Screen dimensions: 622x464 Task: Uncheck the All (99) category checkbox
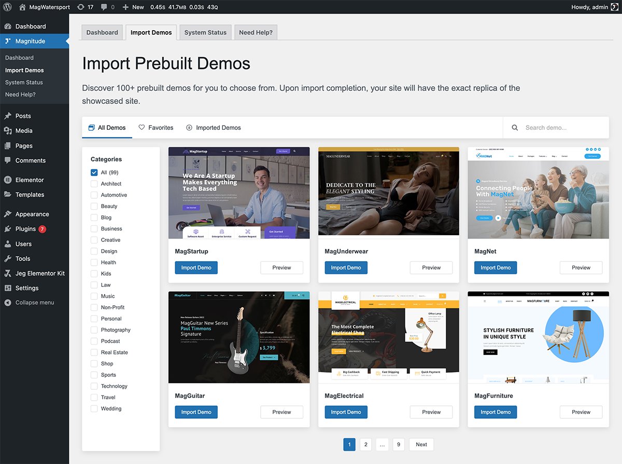click(94, 172)
